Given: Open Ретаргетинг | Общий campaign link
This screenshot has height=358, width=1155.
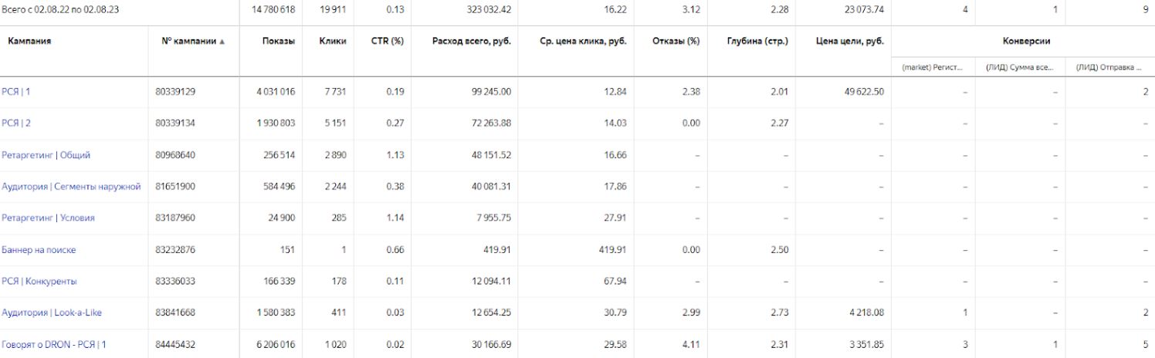Looking at the screenshot, I should [46, 155].
